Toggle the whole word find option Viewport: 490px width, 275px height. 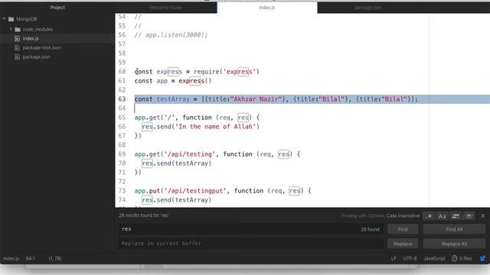point(469,216)
